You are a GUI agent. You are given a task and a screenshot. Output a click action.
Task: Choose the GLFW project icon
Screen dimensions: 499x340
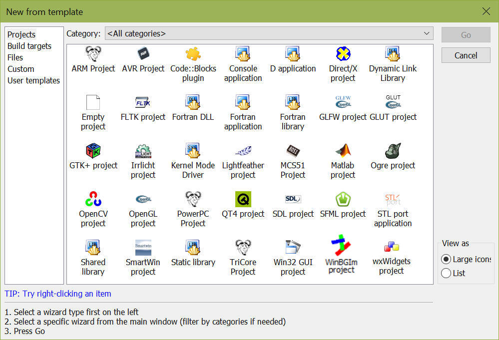pos(343,102)
